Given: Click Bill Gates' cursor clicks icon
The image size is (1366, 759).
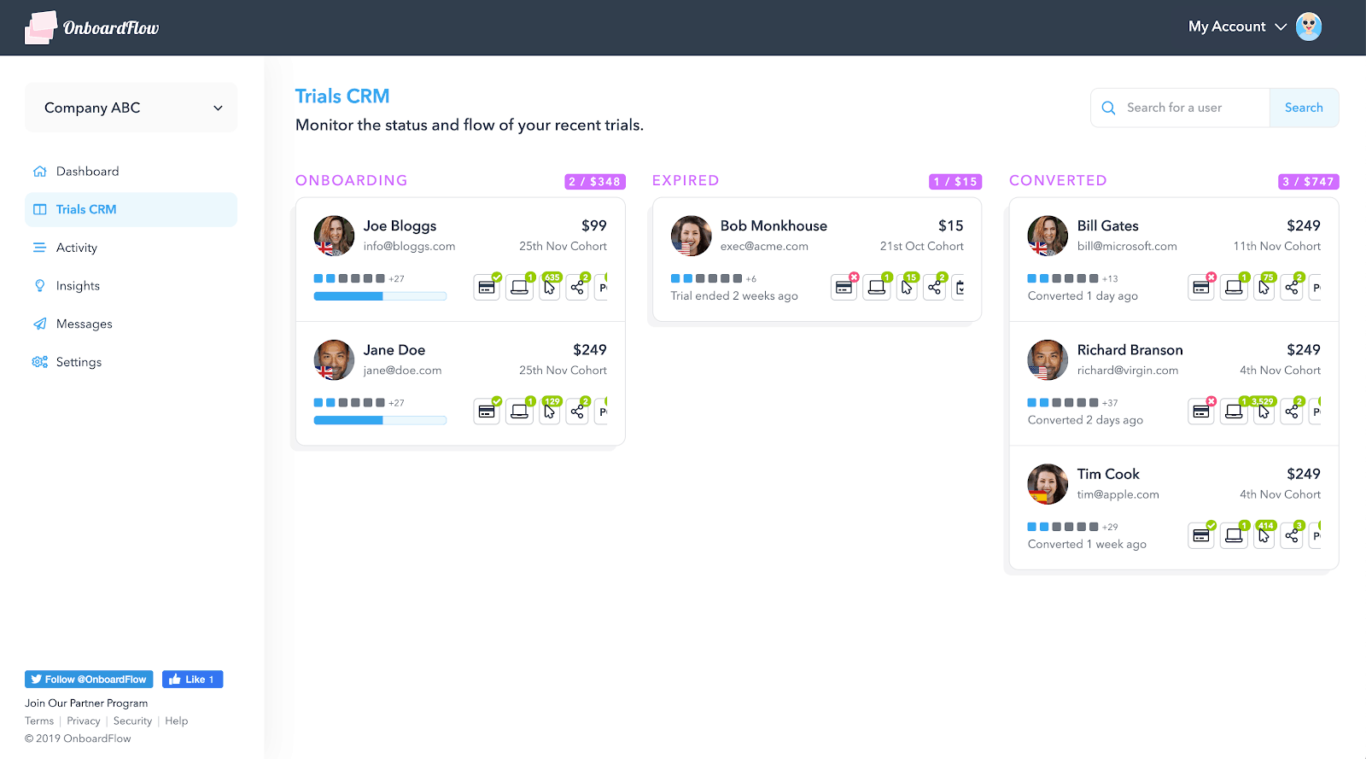Looking at the screenshot, I should click(1264, 287).
